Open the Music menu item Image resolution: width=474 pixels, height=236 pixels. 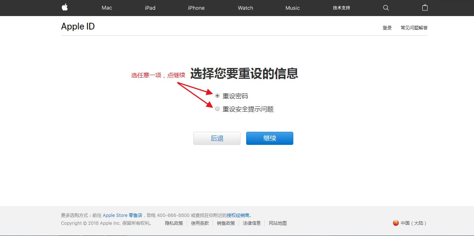(293, 8)
